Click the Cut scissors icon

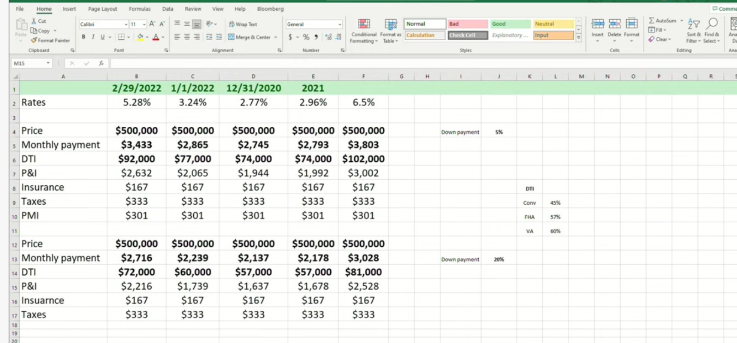tap(34, 21)
